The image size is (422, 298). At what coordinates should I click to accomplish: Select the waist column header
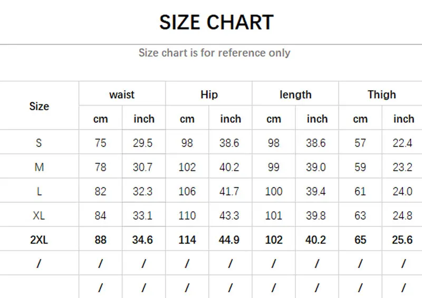(122, 95)
